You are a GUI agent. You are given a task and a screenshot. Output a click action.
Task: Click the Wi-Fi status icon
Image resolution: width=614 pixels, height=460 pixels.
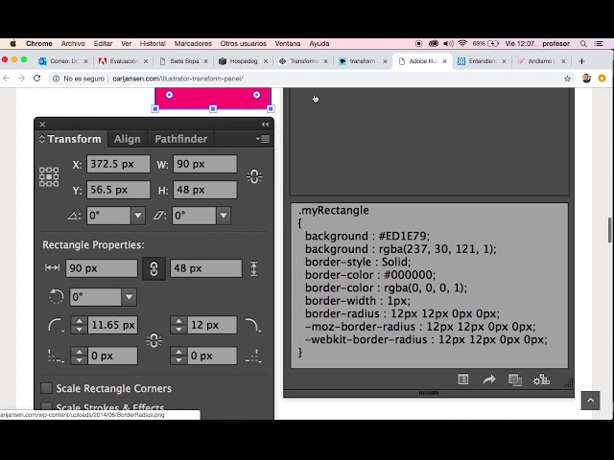click(x=462, y=43)
